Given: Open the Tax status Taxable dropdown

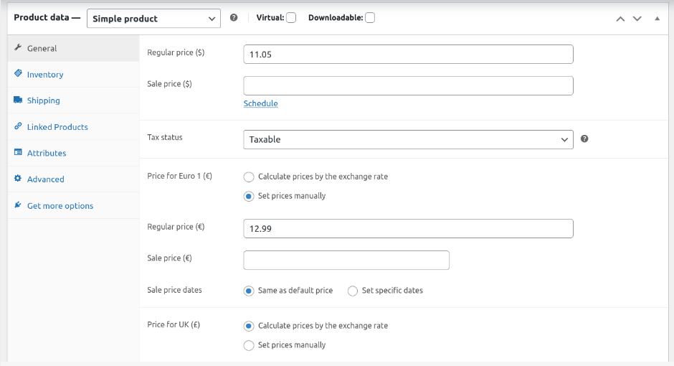Looking at the screenshot, I should tap(408, 139).
